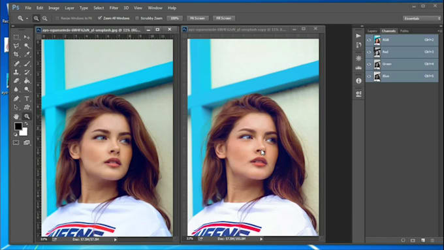This screenshot has width=444, height=250.
Task: Select the Eyedropper tool
Action: point(27,54)
